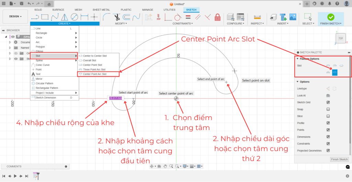Click the green FINISH SKETCH checkmark
This screenshot has height=182, width=352.
tap(331, 17)
